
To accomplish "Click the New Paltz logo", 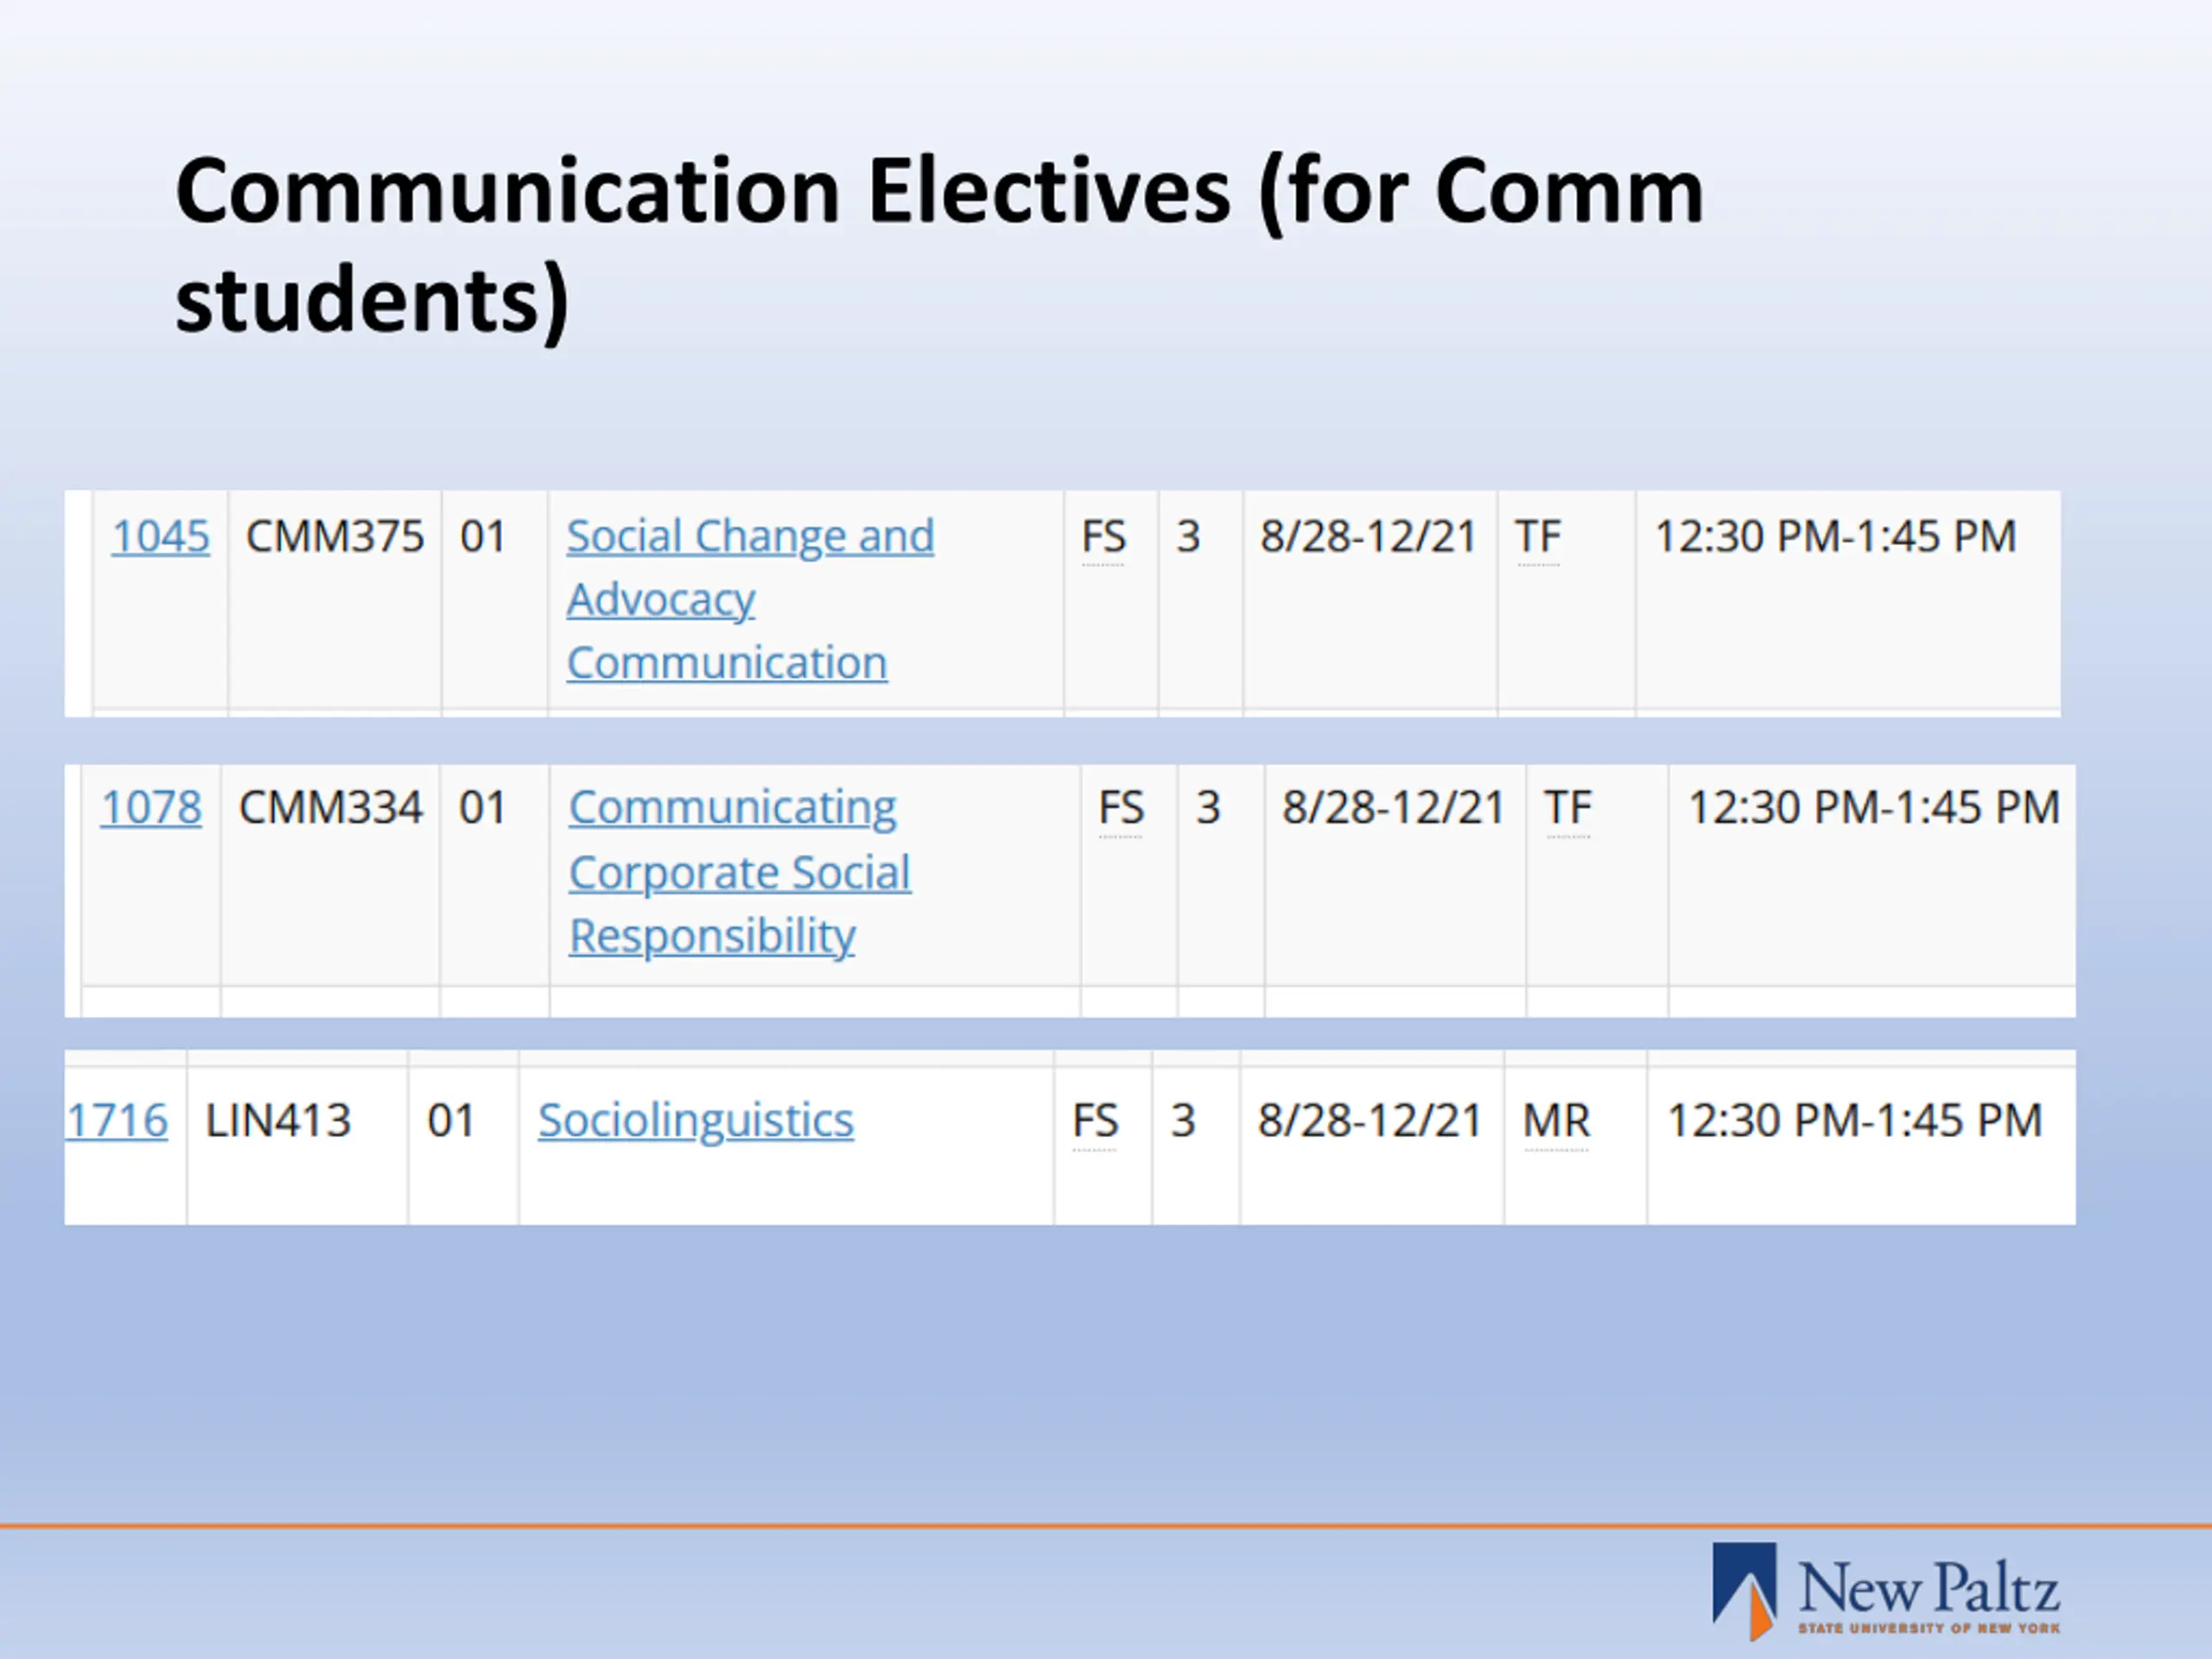I will click(1886, 1590).
